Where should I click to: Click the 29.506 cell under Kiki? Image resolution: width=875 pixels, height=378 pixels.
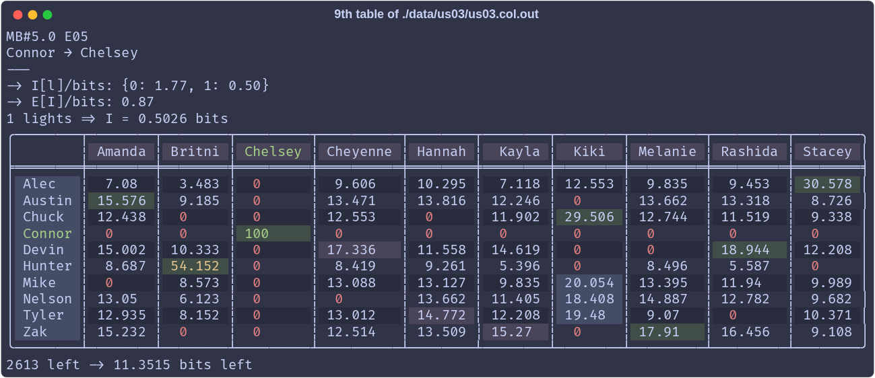[589, 217]
